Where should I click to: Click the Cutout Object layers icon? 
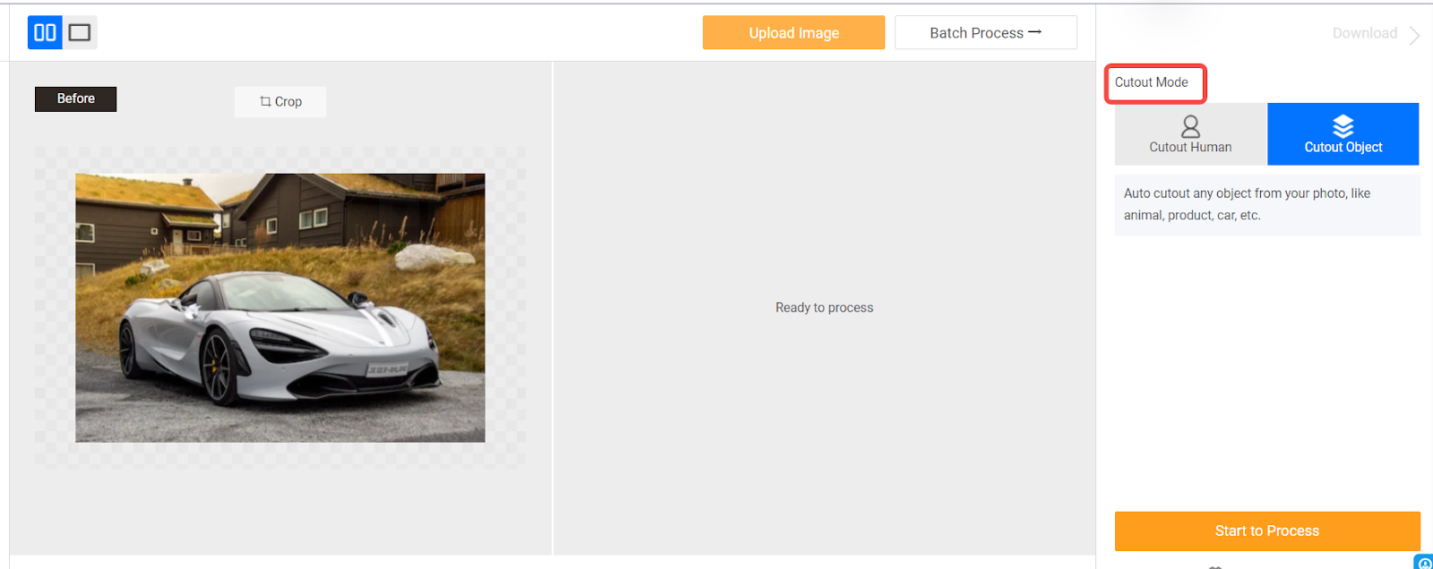coord(1343,126)
